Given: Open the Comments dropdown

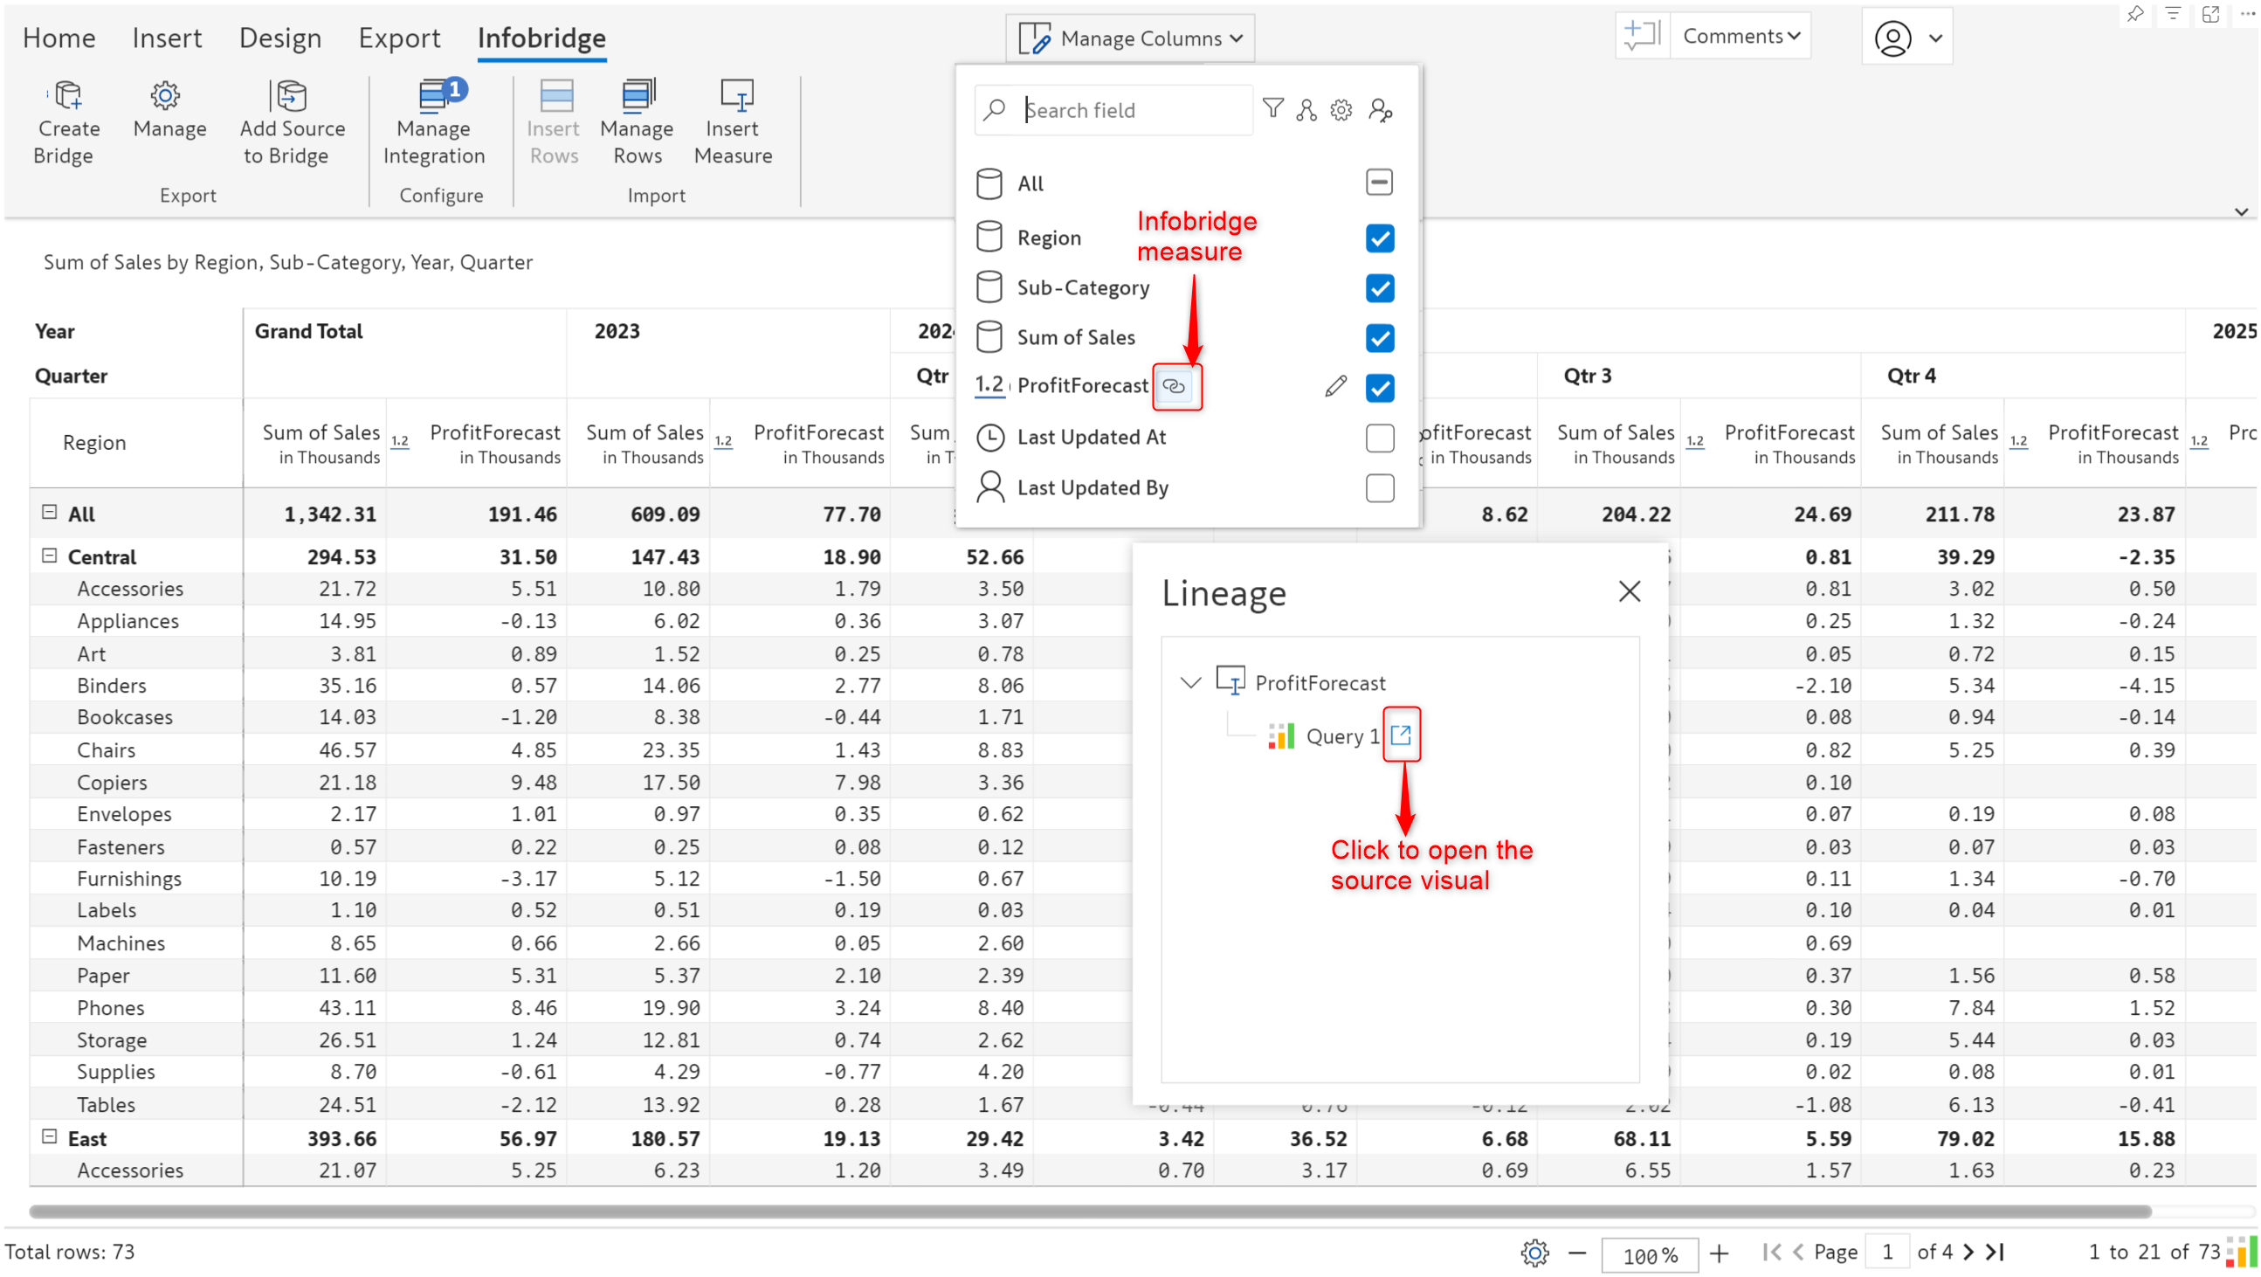Looking at the screenshot, I should pyautogui.click(x=1740, y=36).
